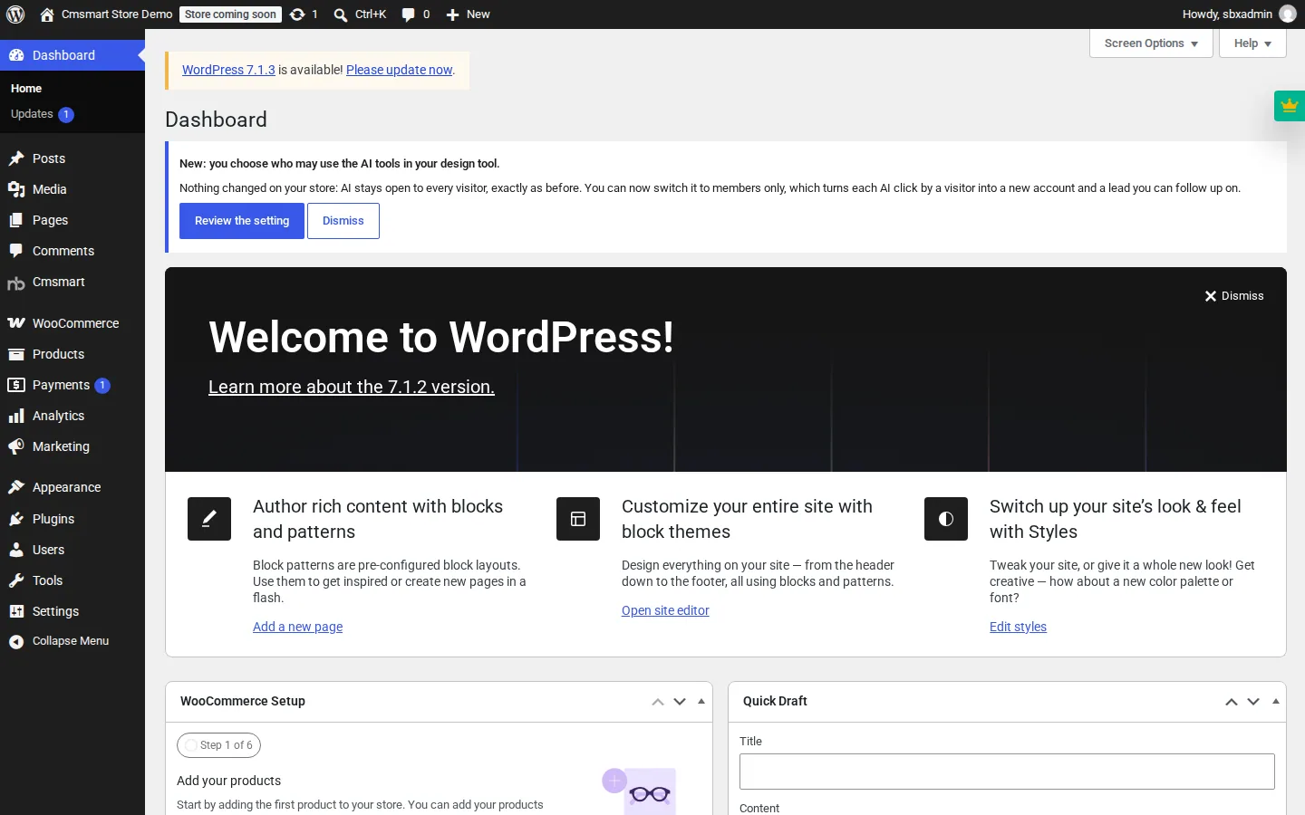Open the WooCommerce menu
The image size is (1305, 815).
click(72, 323)
